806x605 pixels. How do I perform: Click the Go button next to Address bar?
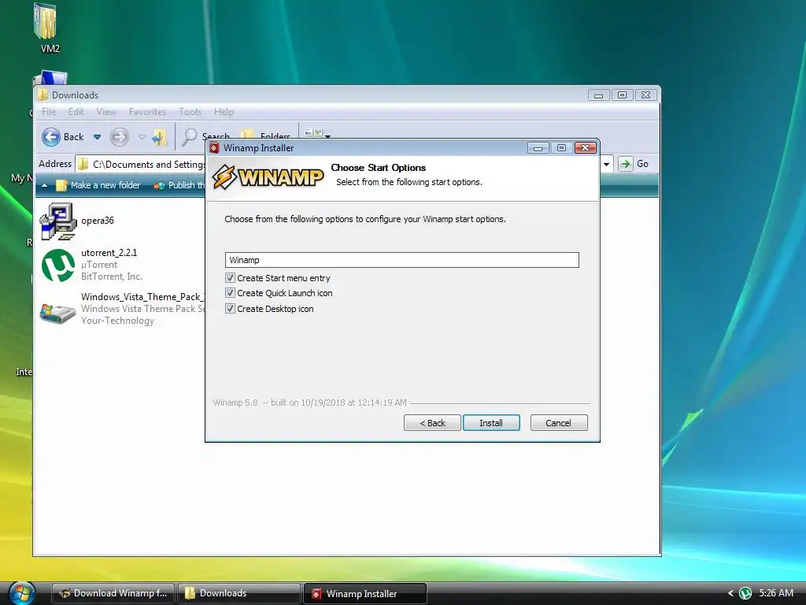coord(634,164)
